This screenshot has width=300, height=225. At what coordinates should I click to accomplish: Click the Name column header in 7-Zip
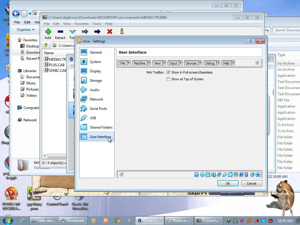(49, 53)
